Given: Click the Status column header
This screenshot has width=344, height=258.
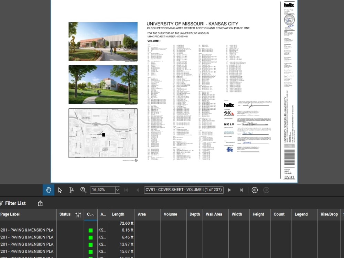Looking at the screenshot, I should [x=65, y=214].
